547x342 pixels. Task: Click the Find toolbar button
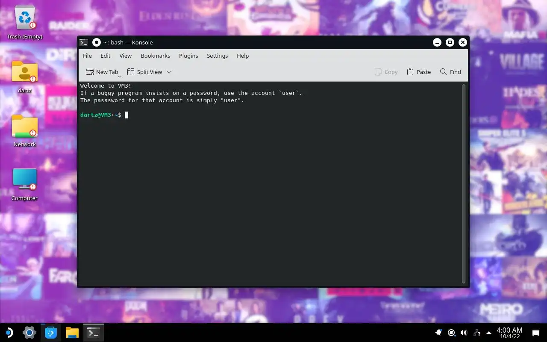(450, 72)
